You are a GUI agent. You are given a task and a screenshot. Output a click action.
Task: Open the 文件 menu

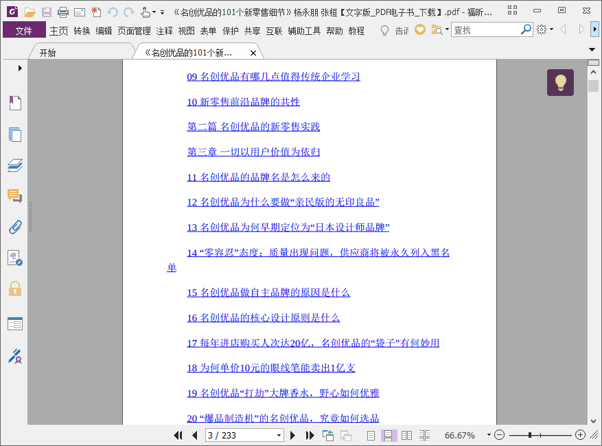click(24, 31)
